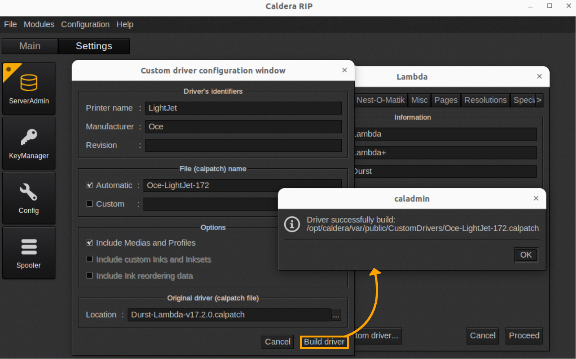Open the ServerAdmin module icon
The image size is (576, 359).
(x=29, y=88)
